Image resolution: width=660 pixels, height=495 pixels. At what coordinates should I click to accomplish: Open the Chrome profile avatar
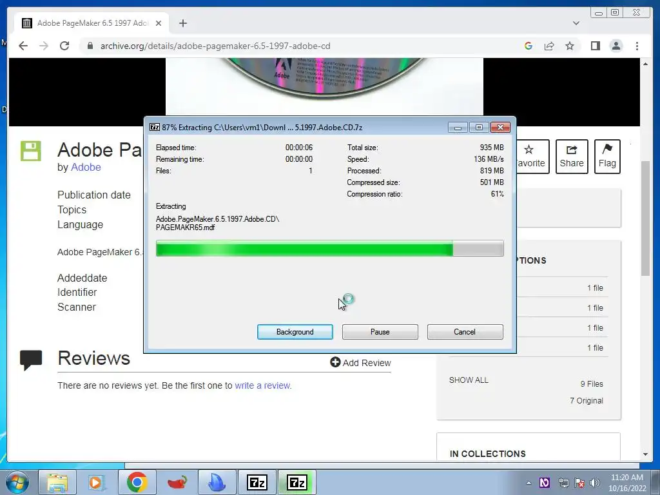[x=616, y=46]
